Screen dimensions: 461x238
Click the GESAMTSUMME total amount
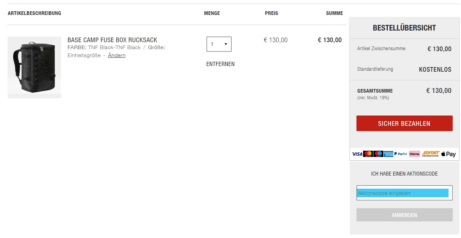click(x=439, y=91)
